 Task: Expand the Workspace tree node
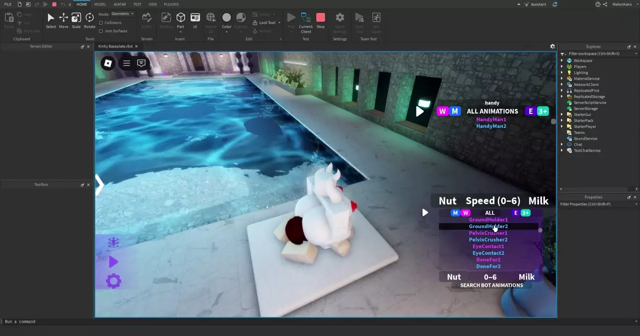pyautogui.click(x=562, y=61)
